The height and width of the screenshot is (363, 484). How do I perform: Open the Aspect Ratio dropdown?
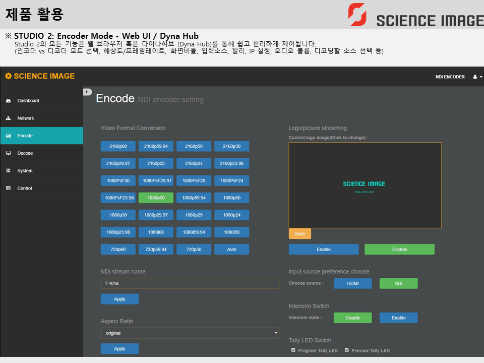190,333
